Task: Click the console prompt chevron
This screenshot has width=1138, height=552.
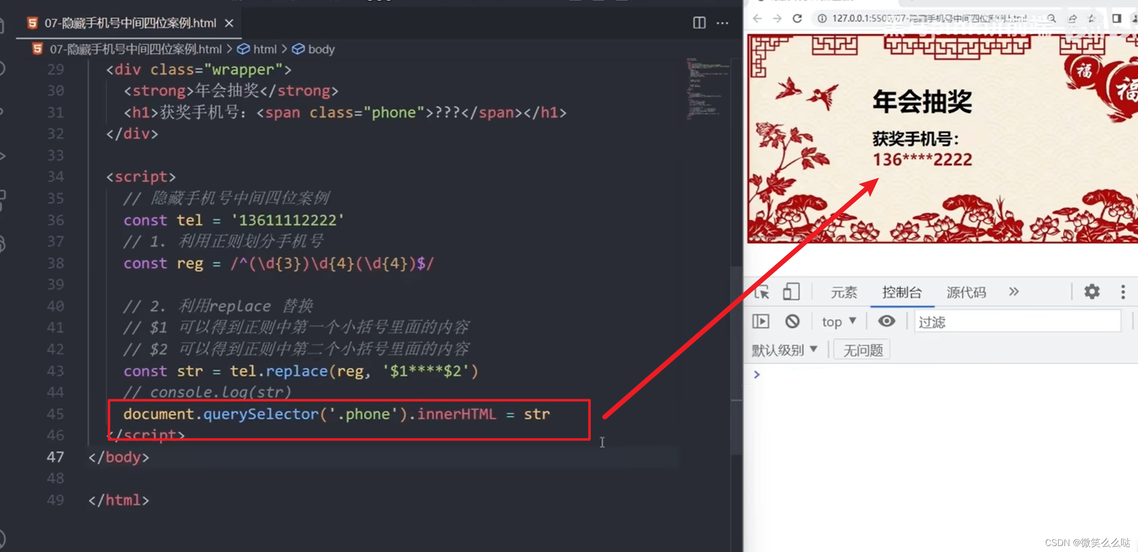Action: click(757, 374)
